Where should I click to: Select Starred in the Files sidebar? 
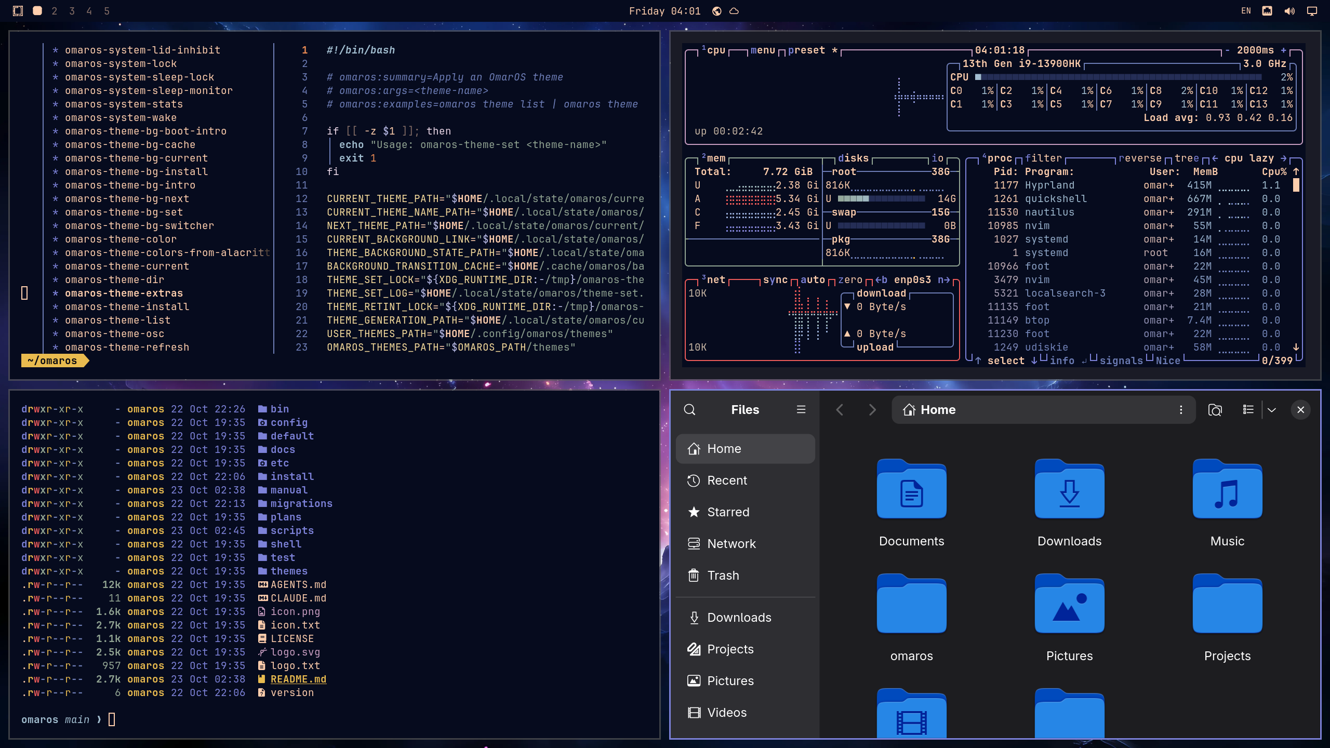(745, 512)
